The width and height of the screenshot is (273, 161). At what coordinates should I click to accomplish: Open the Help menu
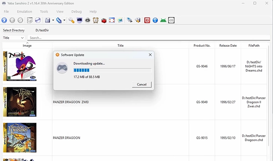pyautogui.click(x=93, y=11)
